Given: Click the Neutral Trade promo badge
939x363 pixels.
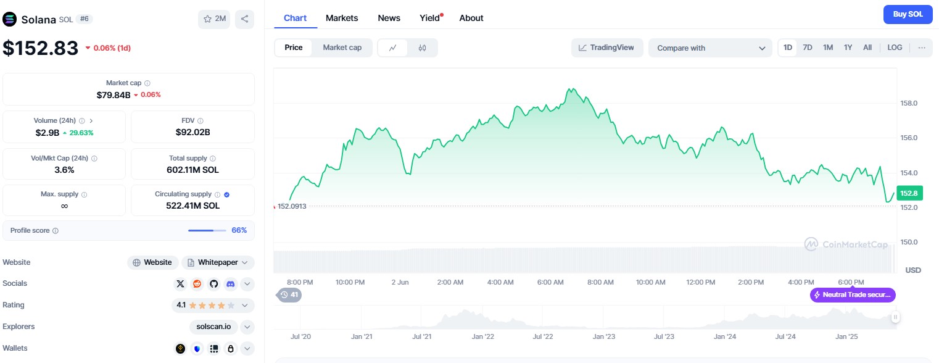Looking at the screenshot, I should pos(853,294).
